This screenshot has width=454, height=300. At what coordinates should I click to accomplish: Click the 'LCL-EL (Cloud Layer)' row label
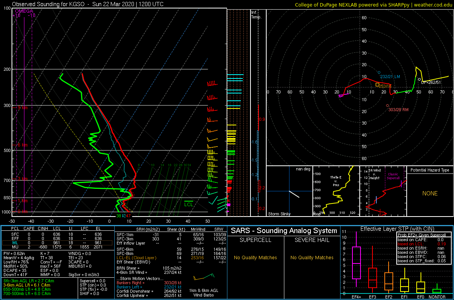(136, 257)
